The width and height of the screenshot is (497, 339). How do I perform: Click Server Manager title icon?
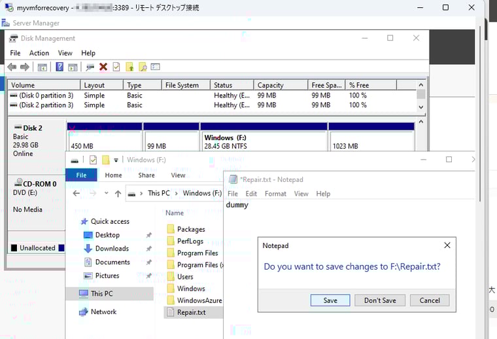(x=5, y=23)
